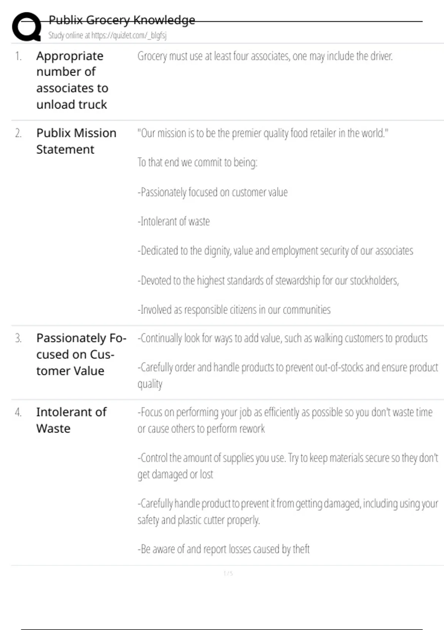
Task: Click the 1/5 page number indicator
Action: point(228,574)
